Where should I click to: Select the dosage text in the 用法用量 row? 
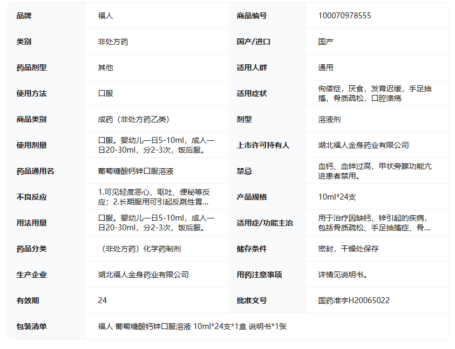click(156, 223)
